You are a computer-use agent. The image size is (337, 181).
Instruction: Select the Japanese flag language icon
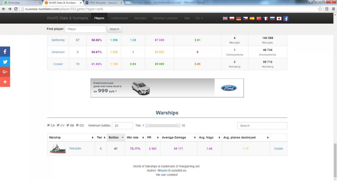click(279, 19)
